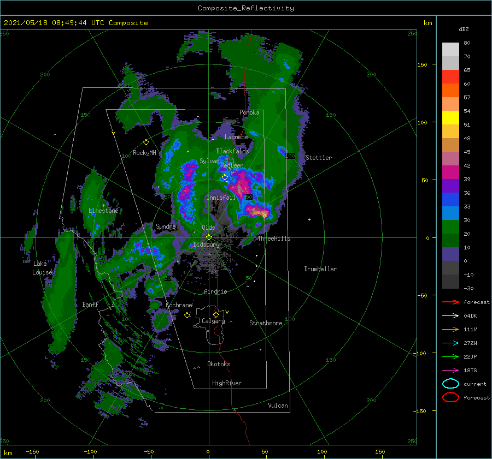This screenshot has height=459, width=492.
Task: Select the magenta 42-39 dBZ swatch
Action: (x=450, y=172)
